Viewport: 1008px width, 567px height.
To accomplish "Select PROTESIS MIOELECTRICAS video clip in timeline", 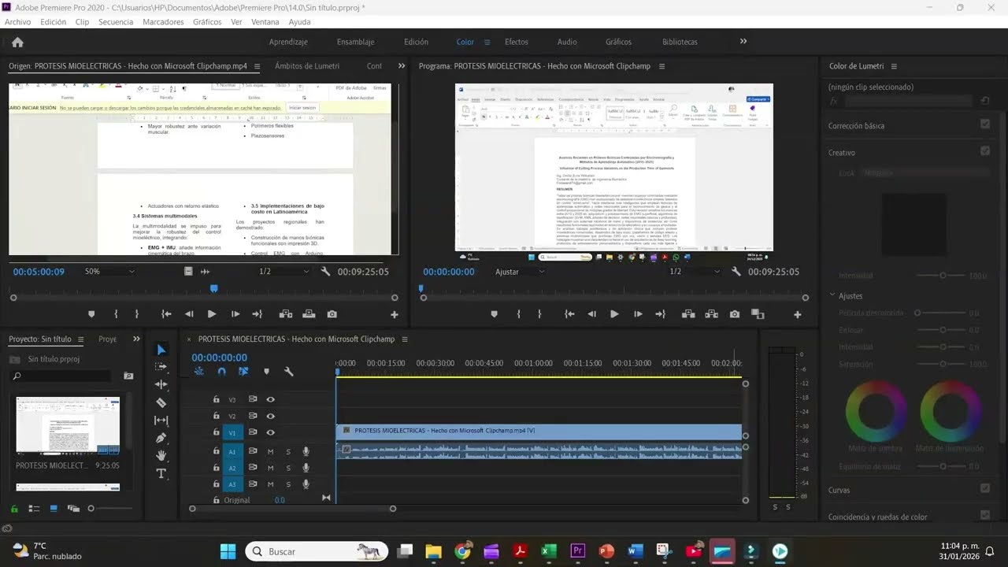I will coord(539,431).
